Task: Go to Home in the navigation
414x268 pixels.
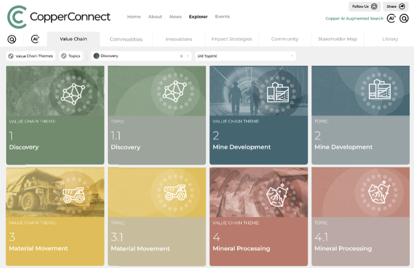Action: [134, 16]
